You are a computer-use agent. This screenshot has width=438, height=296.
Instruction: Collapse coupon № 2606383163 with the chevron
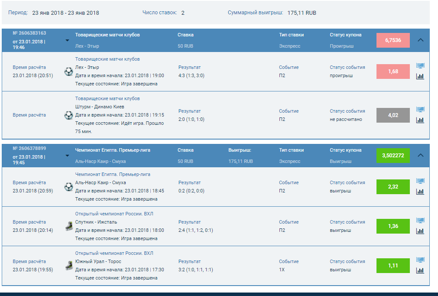pyautogui.click(x=420, y=40)
